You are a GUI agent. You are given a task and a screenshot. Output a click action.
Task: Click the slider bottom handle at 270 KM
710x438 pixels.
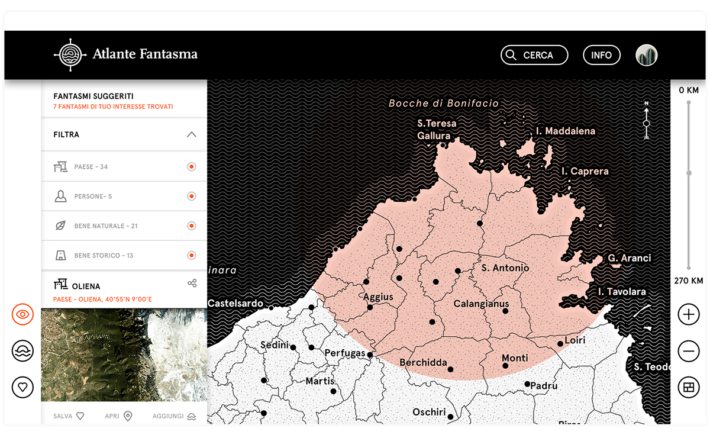(x=689, y=268)
